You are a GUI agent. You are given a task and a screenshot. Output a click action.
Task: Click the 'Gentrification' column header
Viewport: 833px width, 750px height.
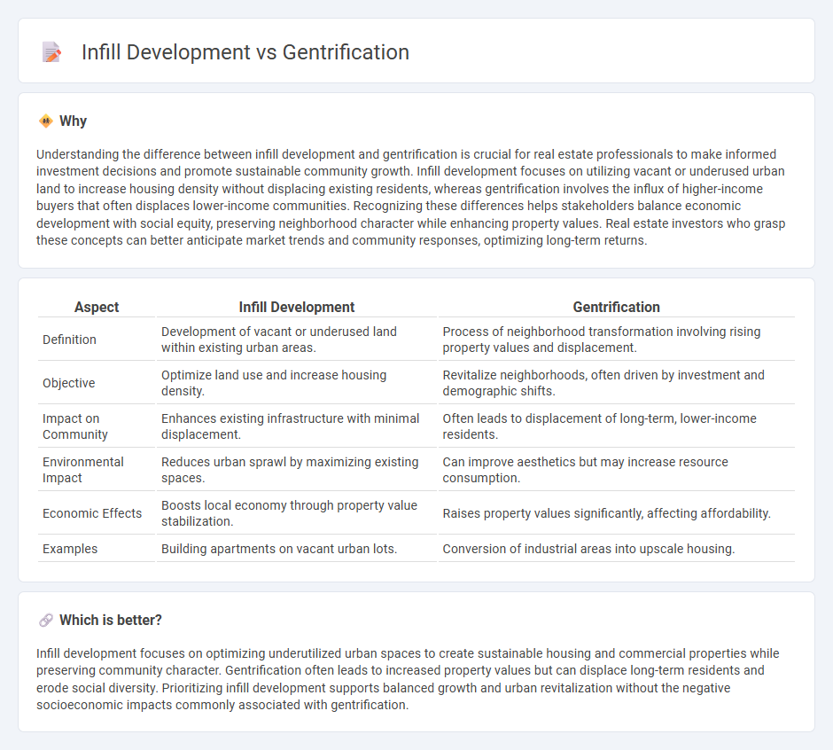[616, 308]
